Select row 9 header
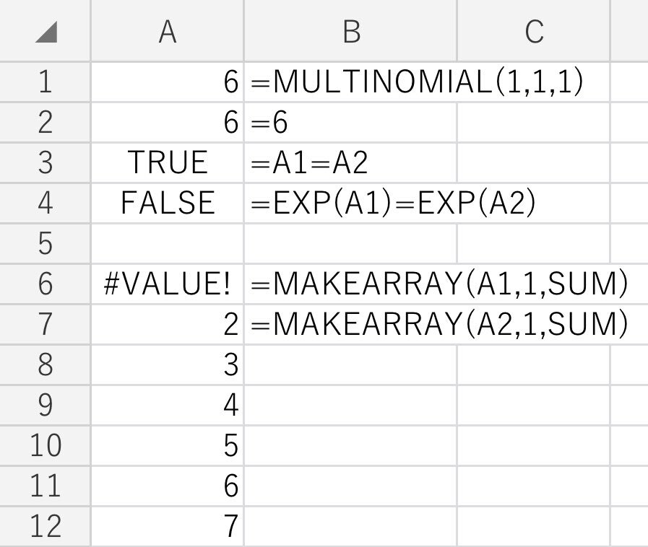 click(45, 406)
